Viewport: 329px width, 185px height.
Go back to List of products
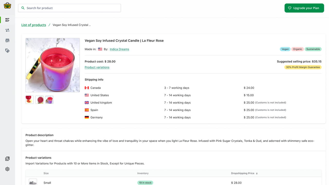(33, 25)
